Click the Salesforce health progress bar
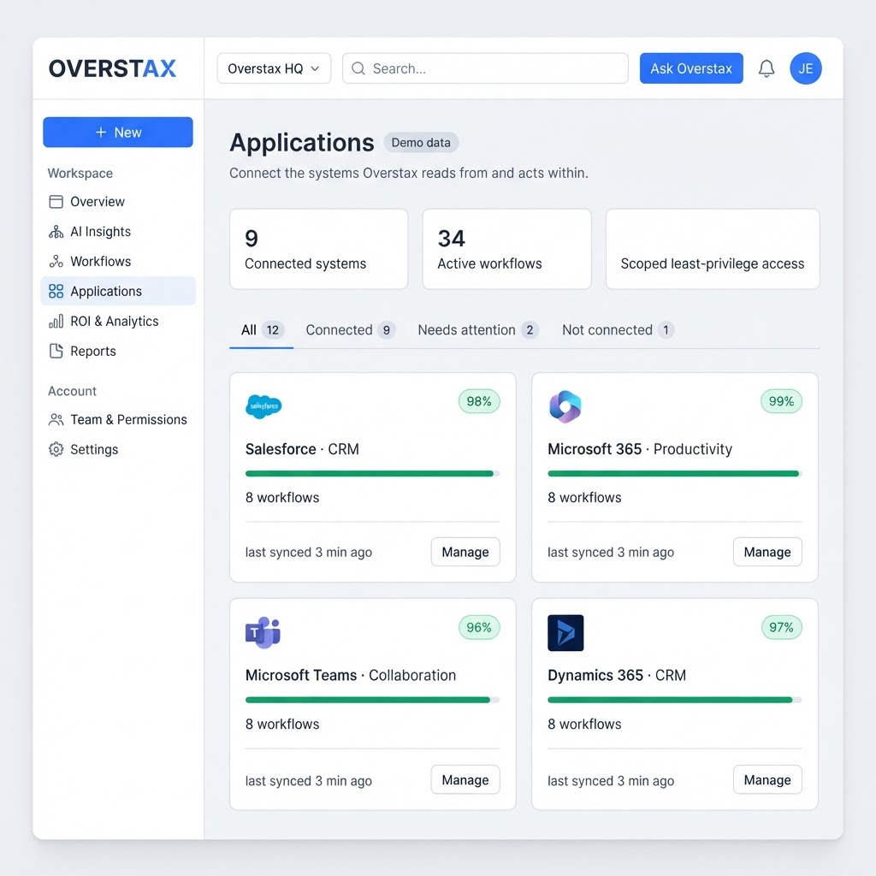This screenshot has height=876, width=876. 372,474
